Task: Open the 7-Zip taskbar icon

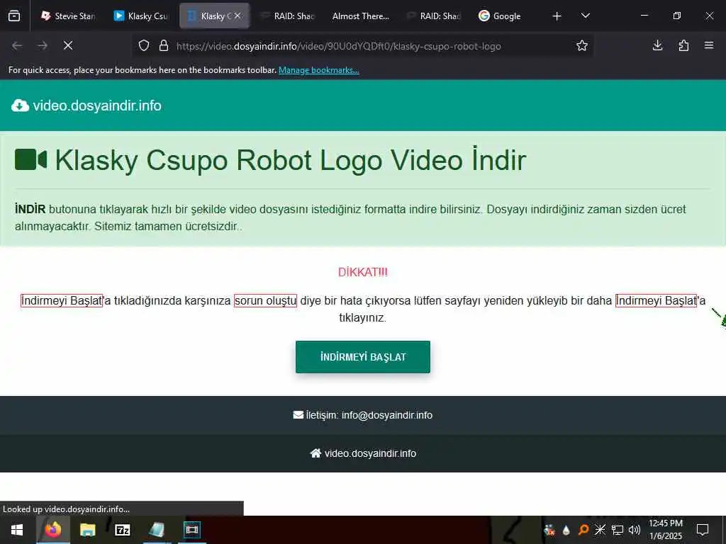Action: [122, 530]
